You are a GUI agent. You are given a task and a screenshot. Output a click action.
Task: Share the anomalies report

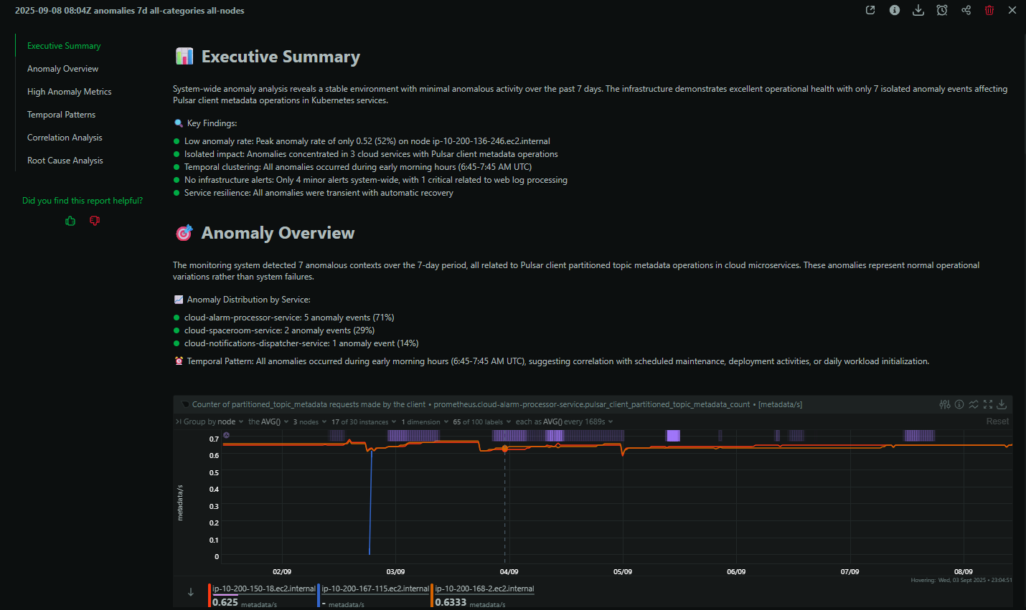tap(966, 10)
